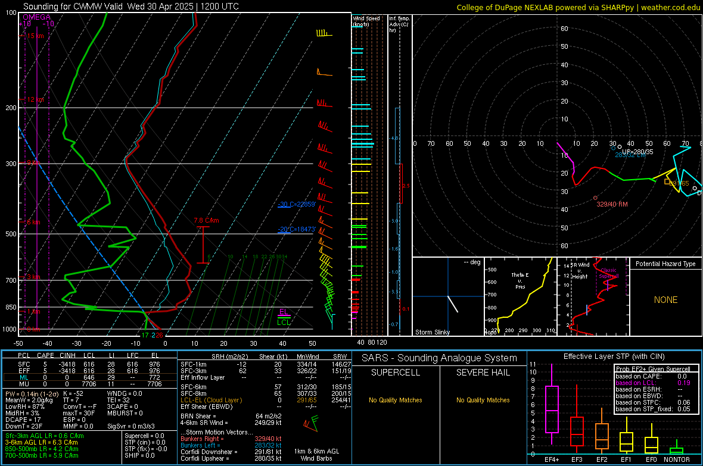Click the Effective Layer STP (with CIN) title
Viewport: 703px width, 466px height.
[614, 356]
